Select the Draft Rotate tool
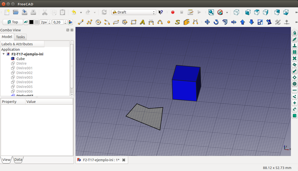The width and height of the screenshot is (298, 171). tap(216, 22)
